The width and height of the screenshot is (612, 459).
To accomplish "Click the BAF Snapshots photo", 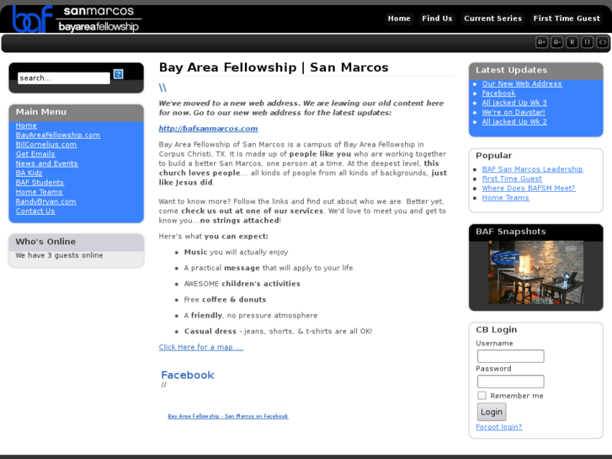I will click(536, 272).
